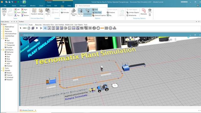The image size is (201, 113).
Task: Toggle Names visibility option
Action: pyautogui.click(x=80, y=12)
